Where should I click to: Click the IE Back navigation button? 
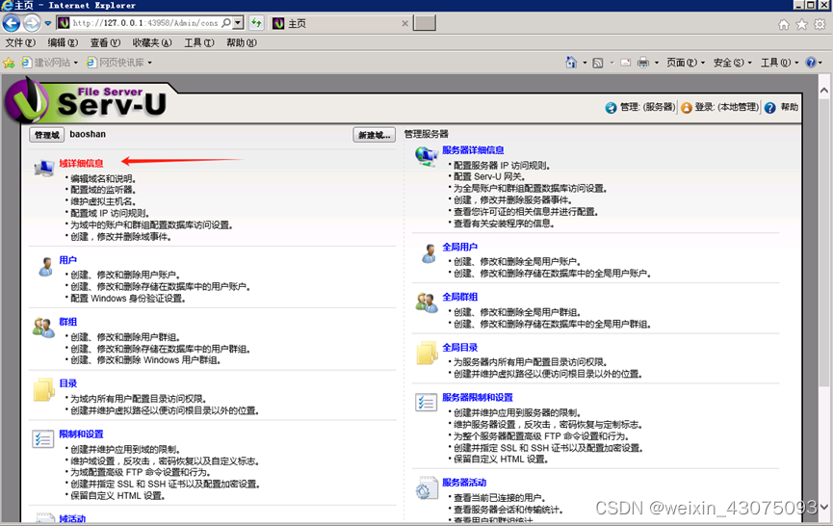pos(12,23)
